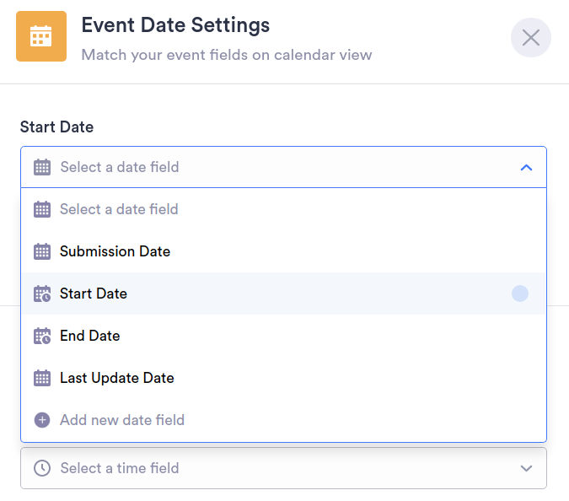Click the calendar icon inside the open date selector
569x501 pixels.
pyautogui.click(x=42, y=167)
